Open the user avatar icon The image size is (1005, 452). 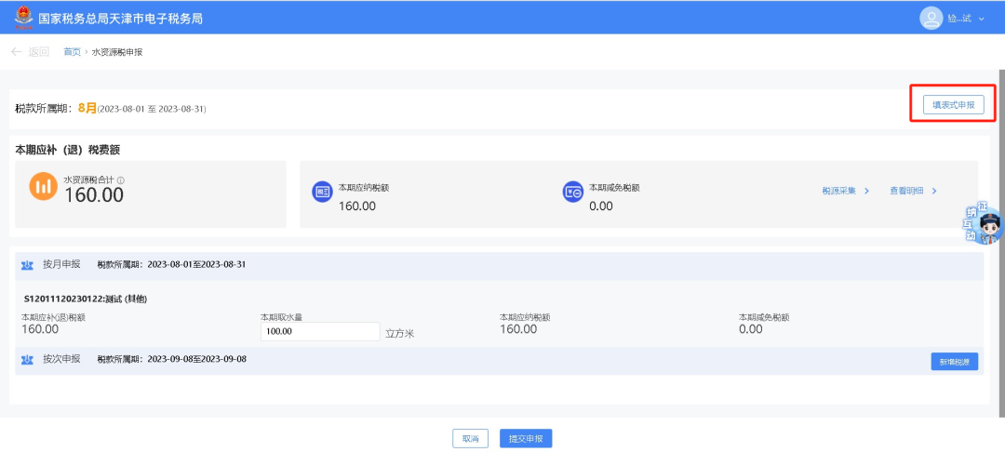click(x=931, y=18)
